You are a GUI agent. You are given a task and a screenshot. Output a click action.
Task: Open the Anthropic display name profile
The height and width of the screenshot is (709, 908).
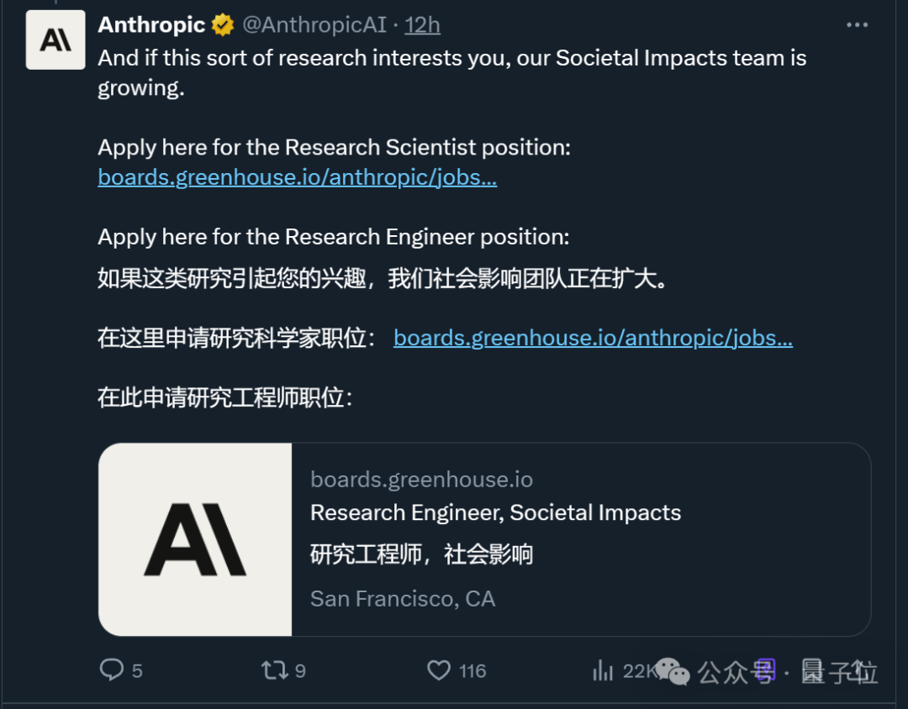point(151,25)
